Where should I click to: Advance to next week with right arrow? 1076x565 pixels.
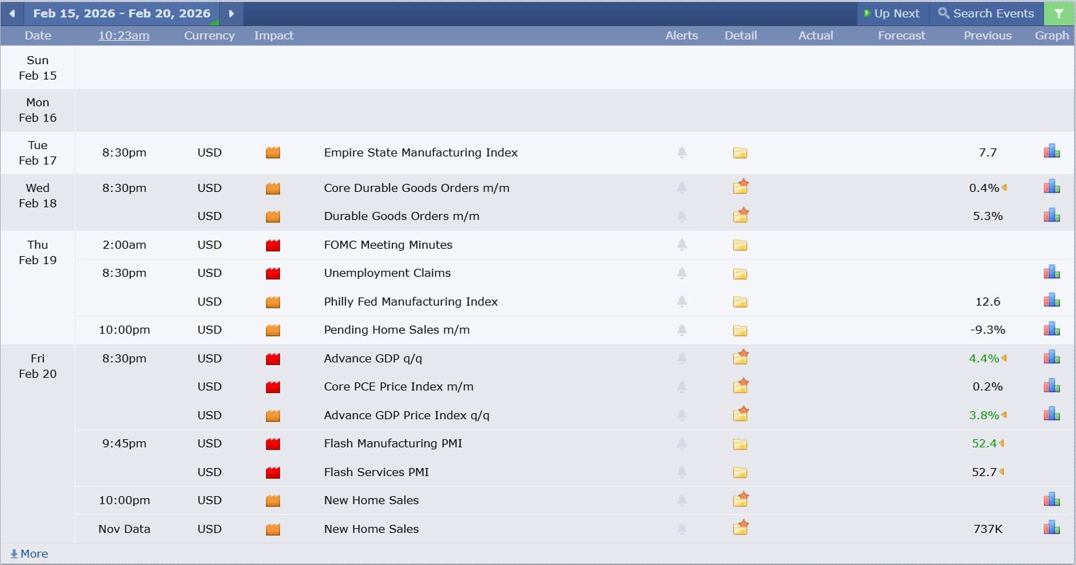pos(231,13)
